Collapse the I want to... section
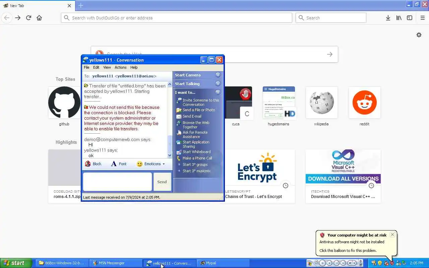Viewport: 429px width, 268px height. [x=218, y=92]
